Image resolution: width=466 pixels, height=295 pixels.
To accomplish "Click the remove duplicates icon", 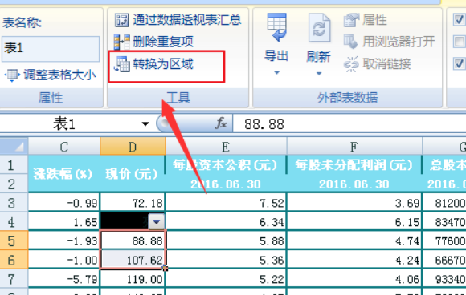I will [122, 42].
